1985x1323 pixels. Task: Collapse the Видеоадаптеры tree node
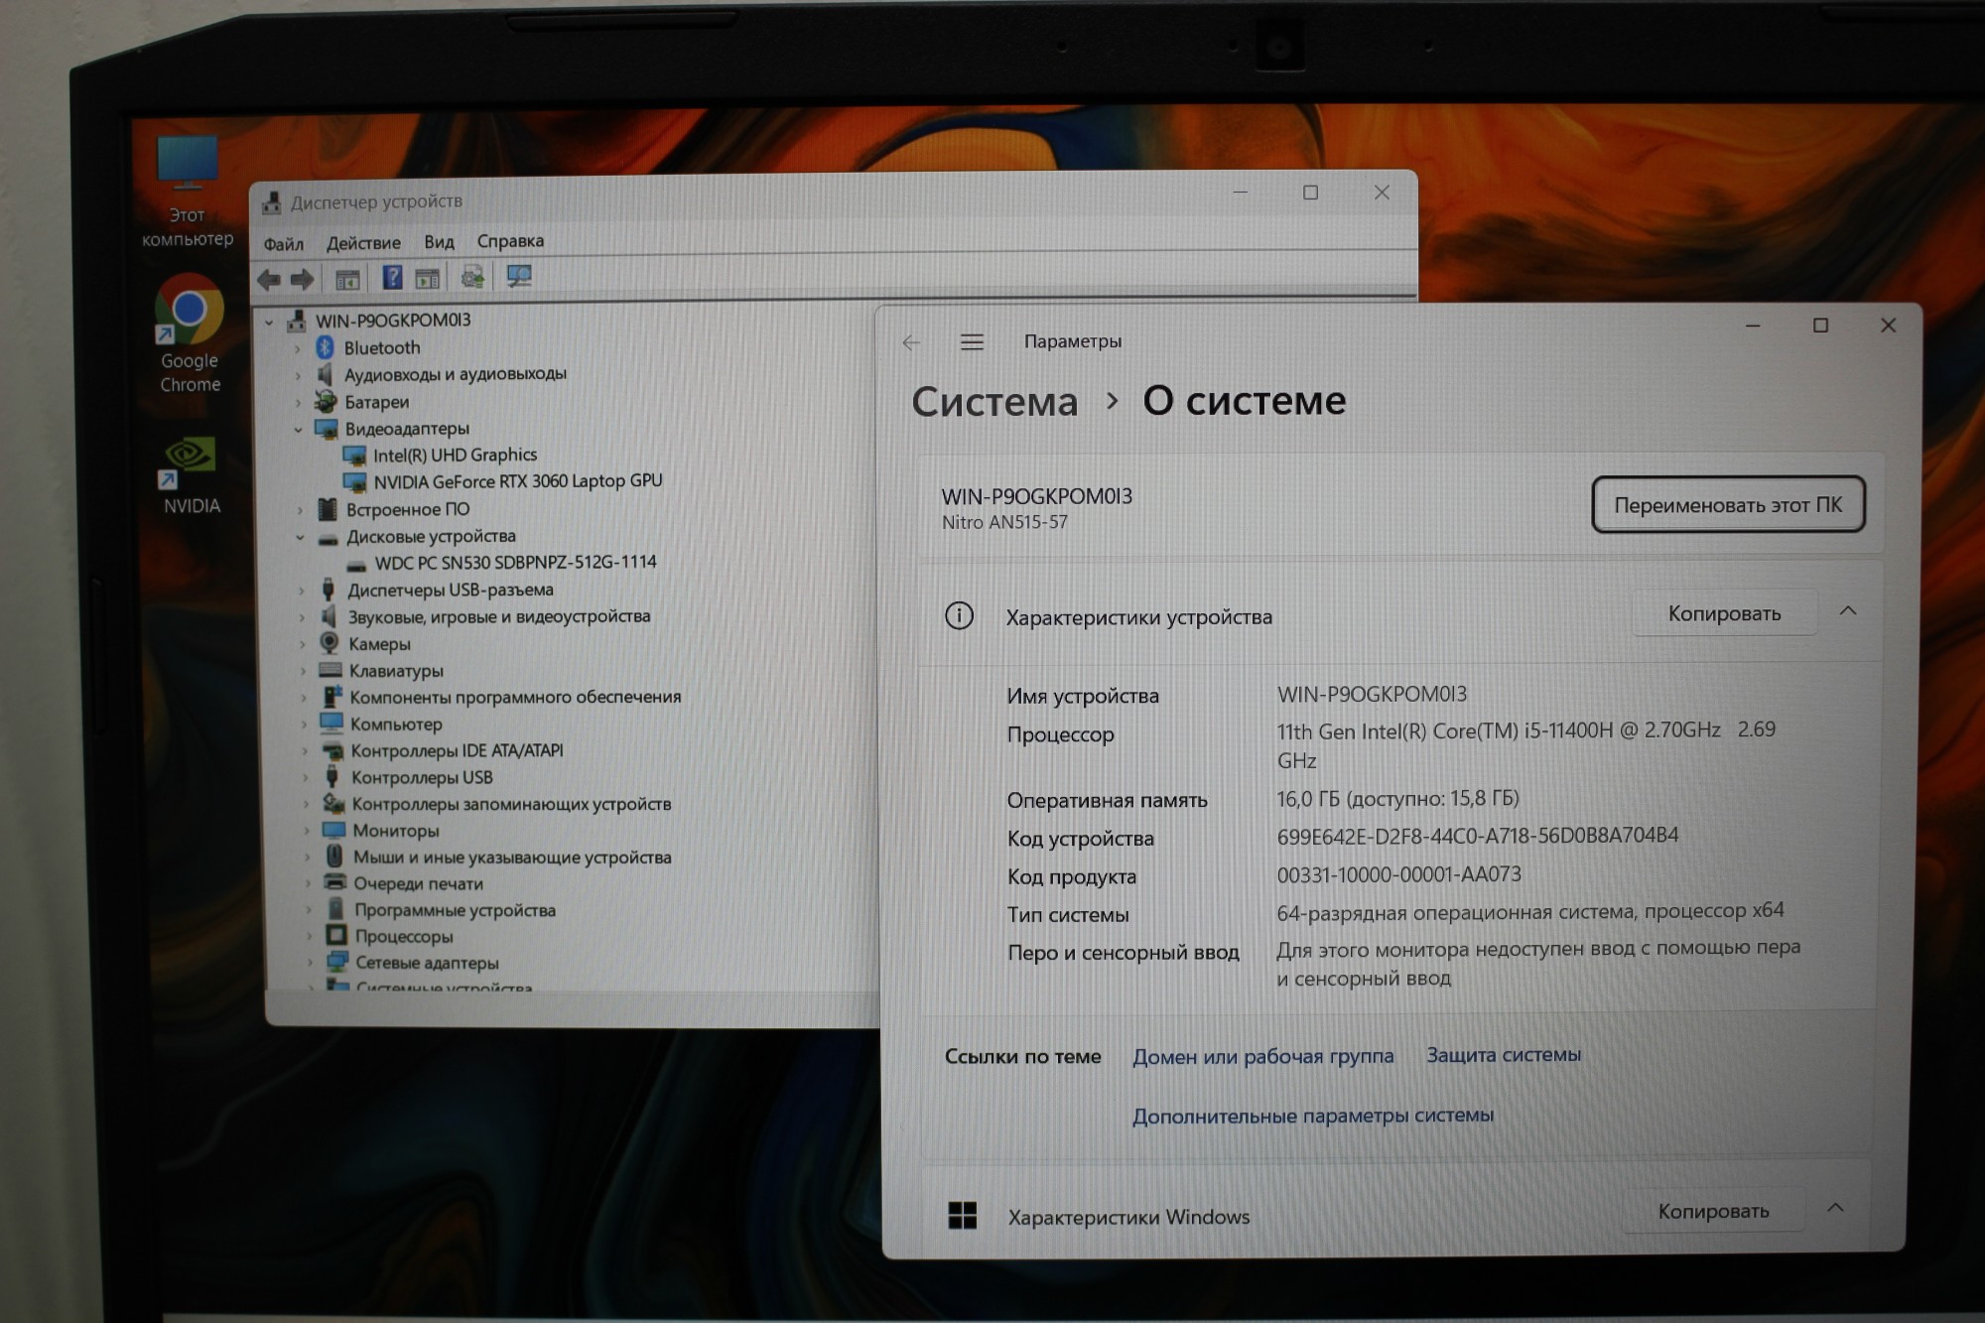298,430
